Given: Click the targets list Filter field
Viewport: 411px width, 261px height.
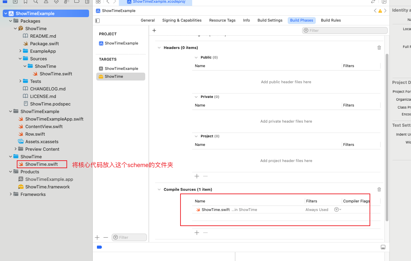Looking at the screenshot, I should tap(129, 237).
